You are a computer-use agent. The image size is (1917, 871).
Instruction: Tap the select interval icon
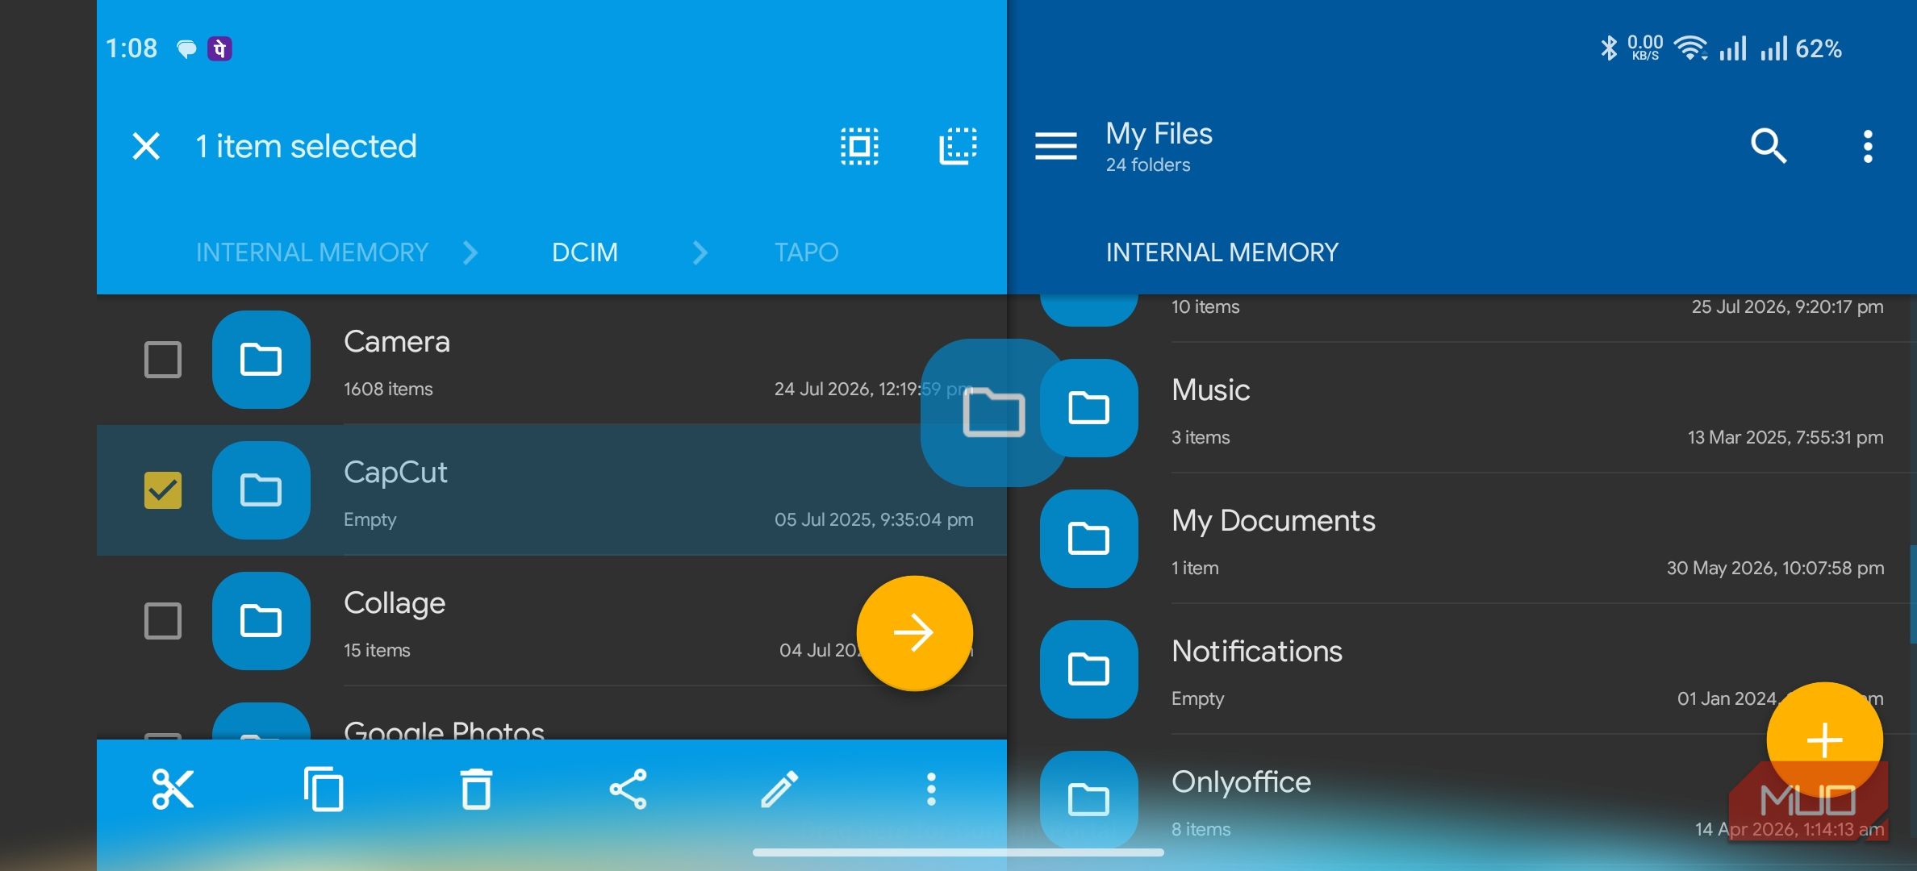(958, 146)
